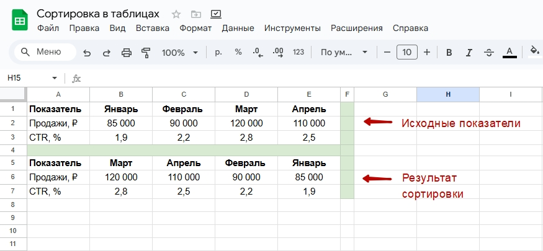Open the Вид menu
This screenshot has height=251, width=543.
click(x=117, y=29)
